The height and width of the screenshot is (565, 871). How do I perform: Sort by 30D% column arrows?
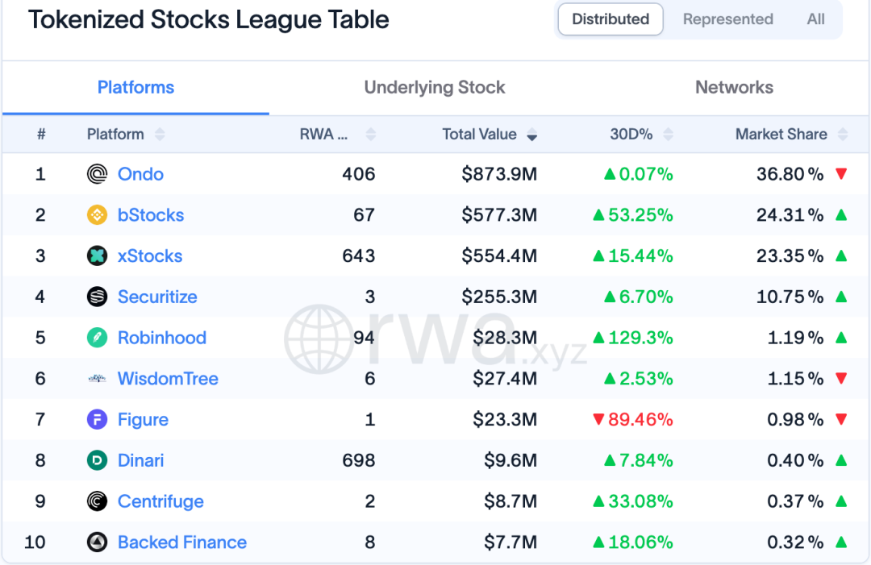[x=669, y=135]
